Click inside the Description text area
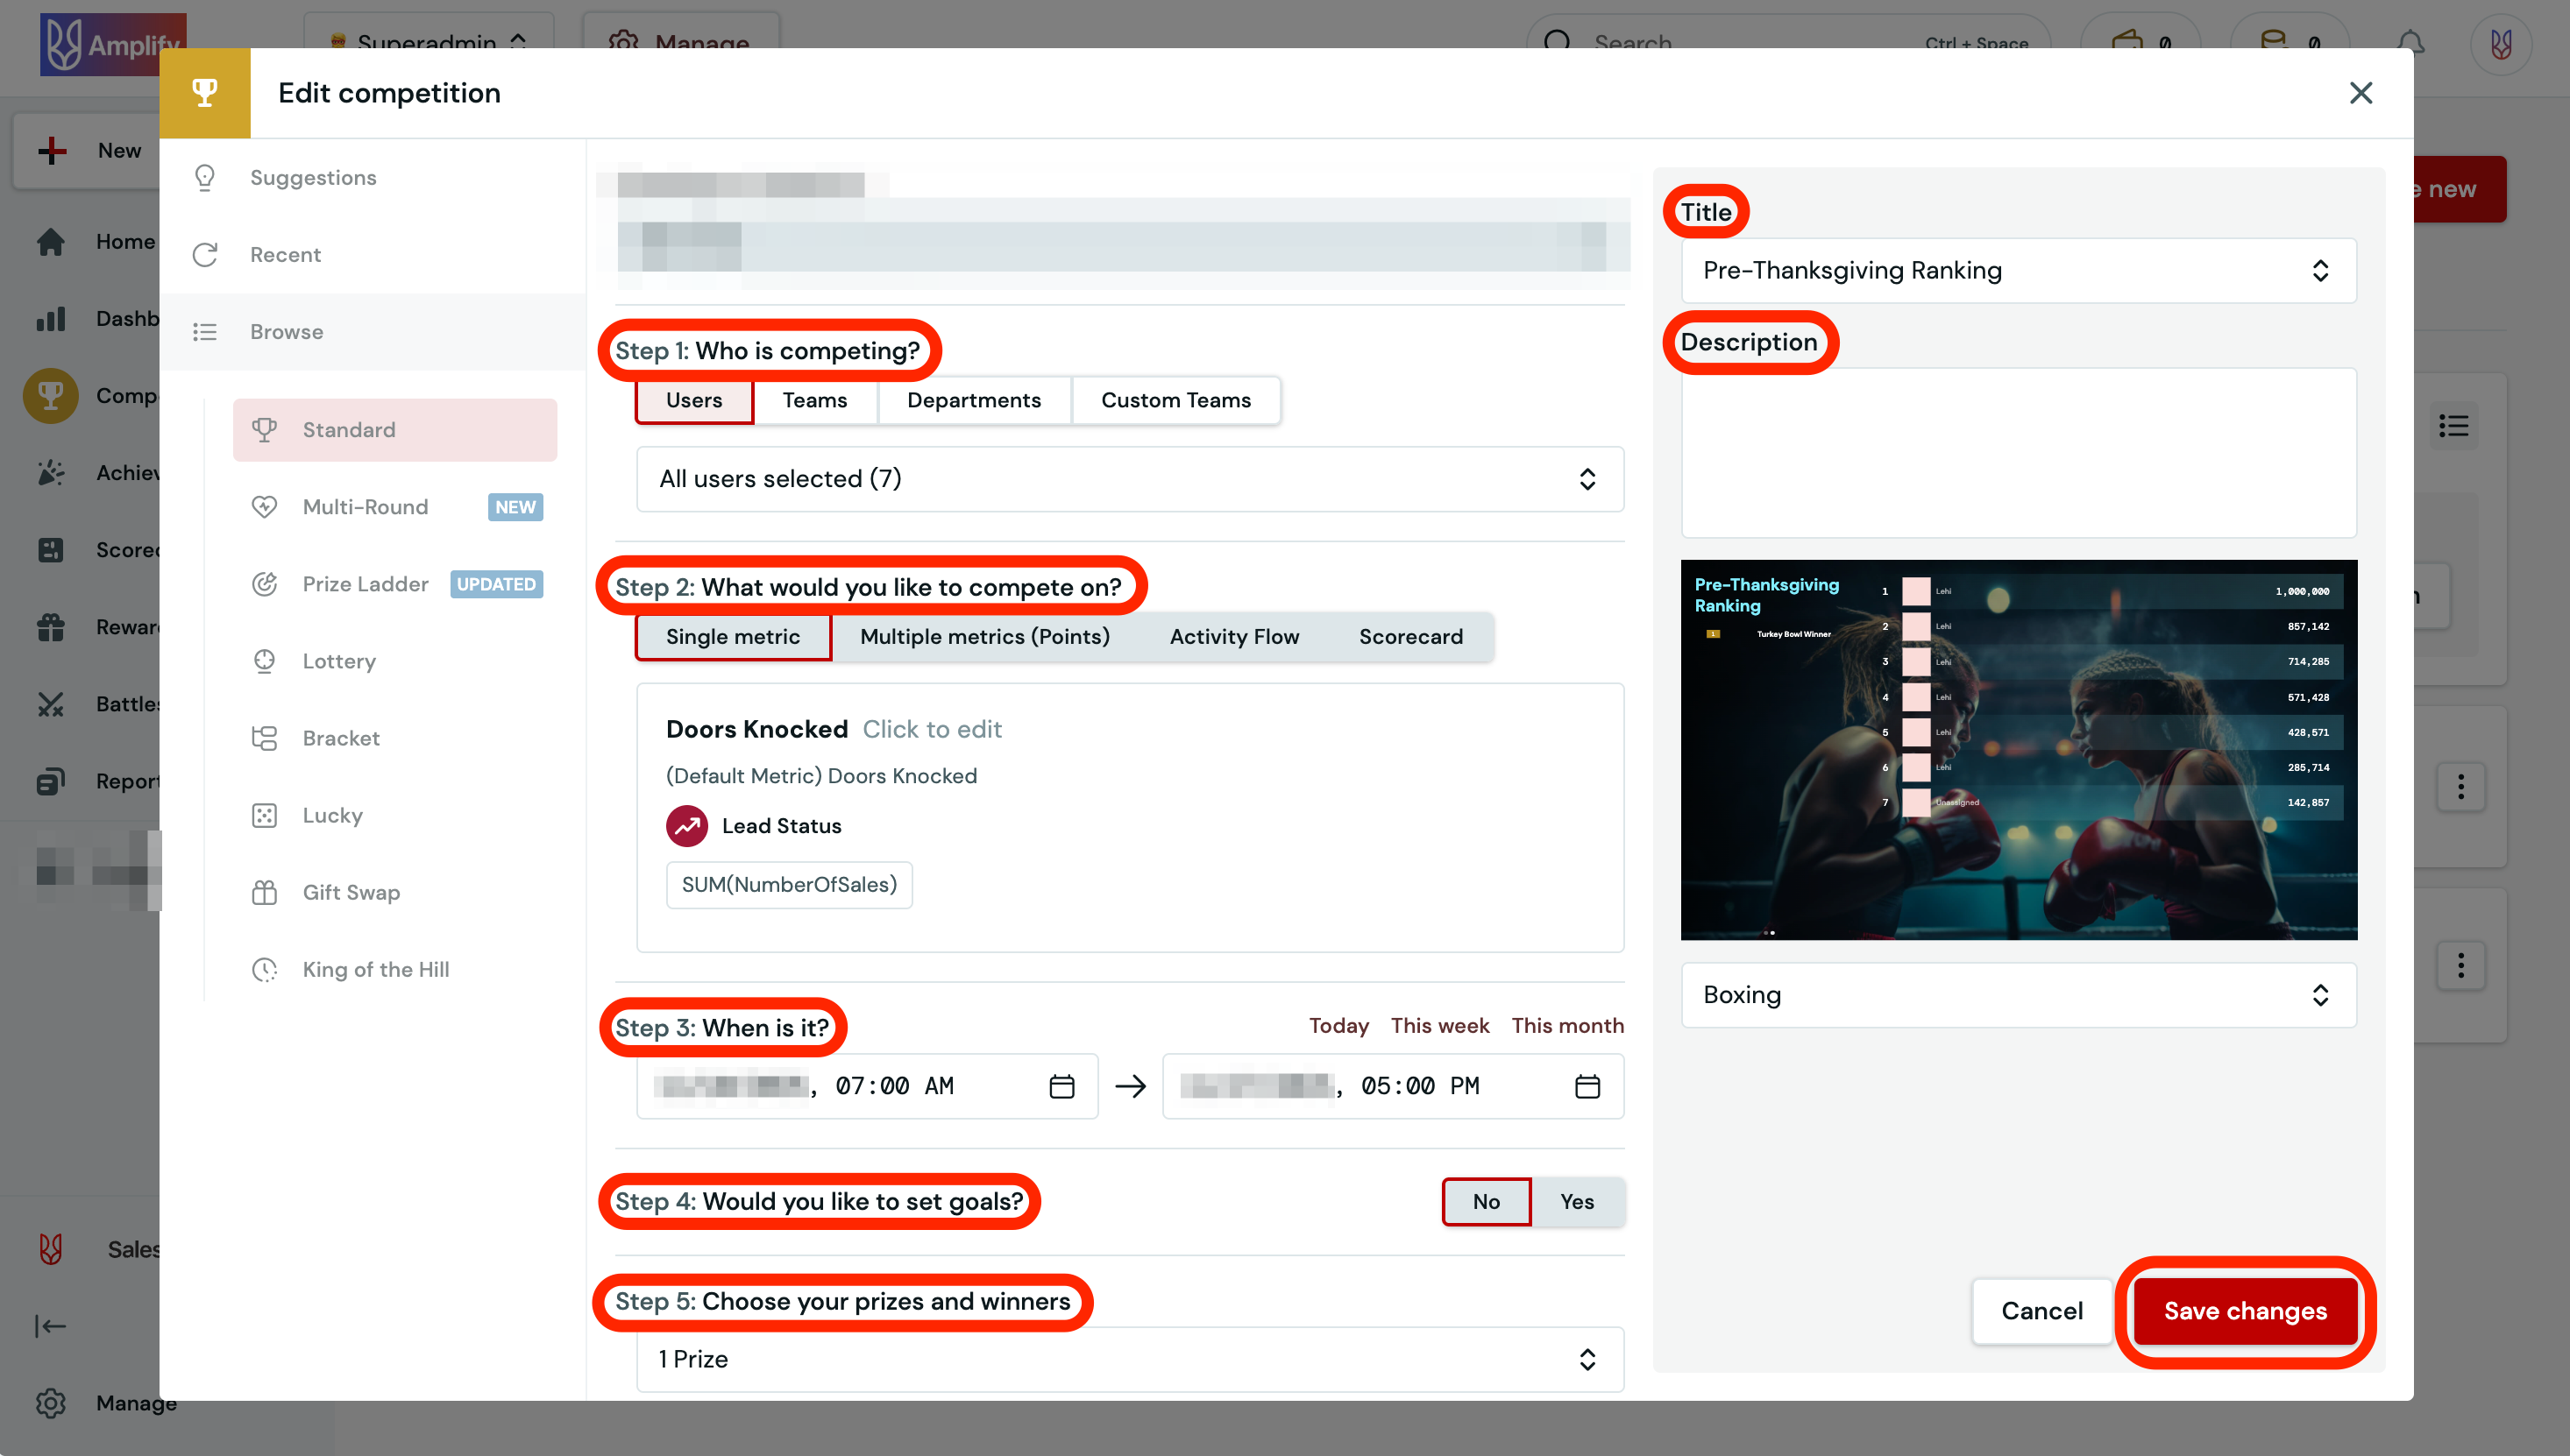This screenshot has height=1456, width=2570. coord(2018,452)
